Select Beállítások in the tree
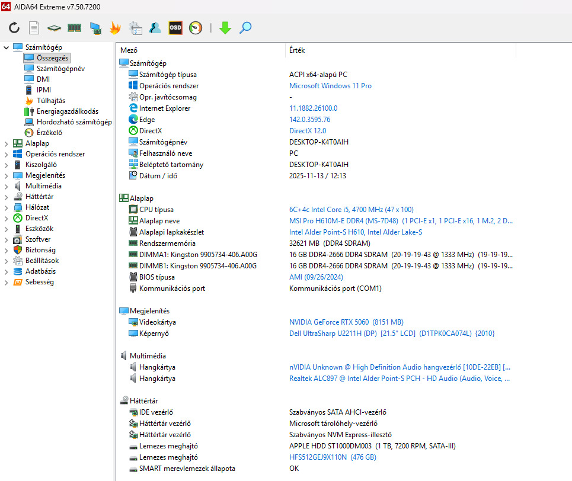This screenshot has width=572, height=481. pos(42,261)
